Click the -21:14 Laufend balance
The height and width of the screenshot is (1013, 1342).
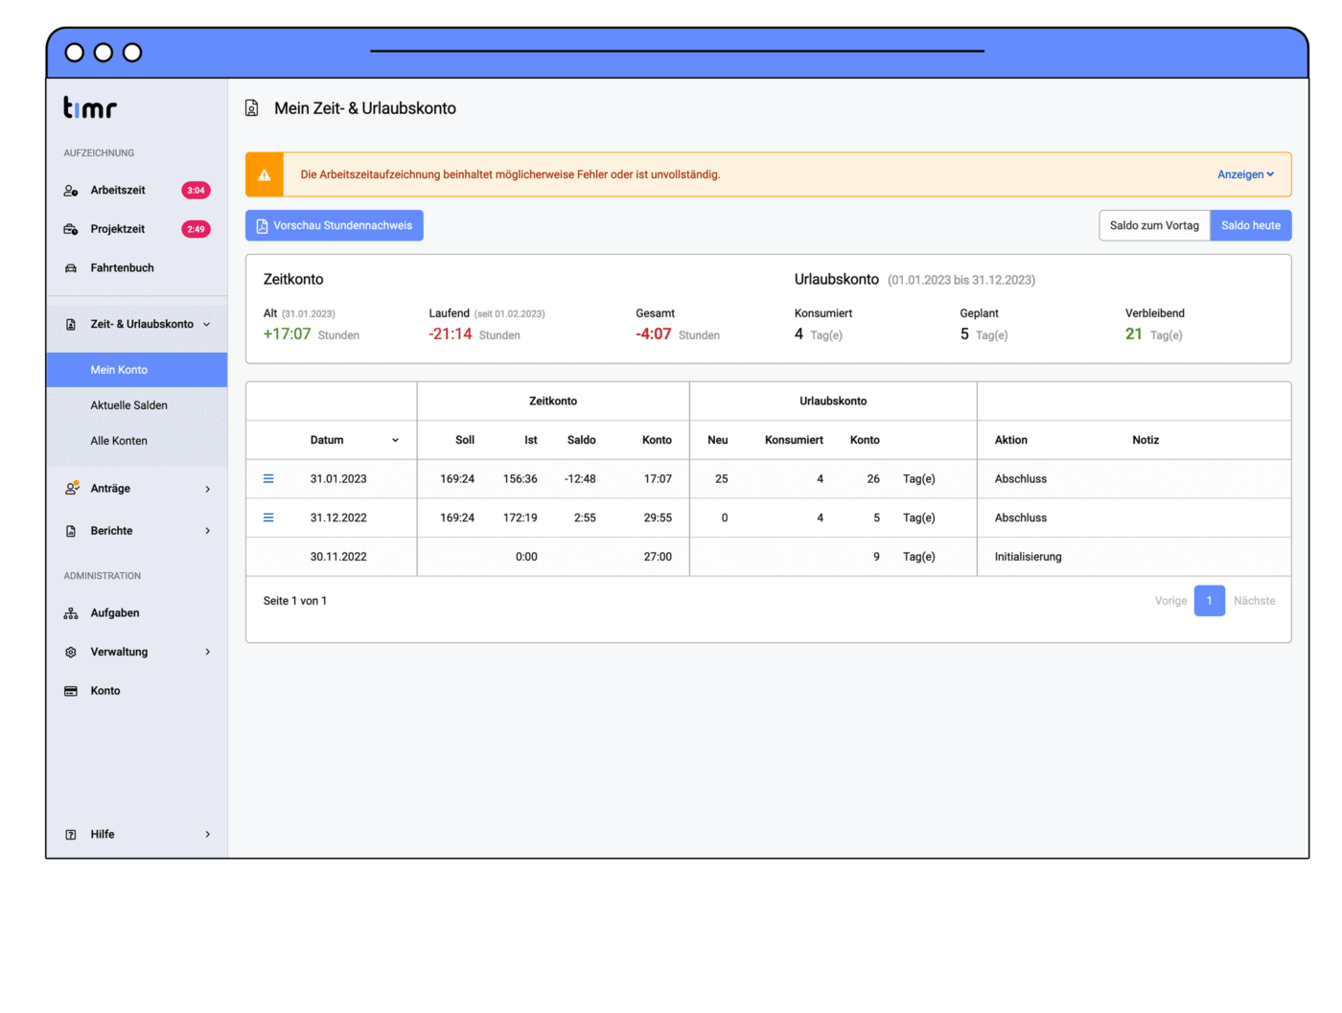pos(451,334)
